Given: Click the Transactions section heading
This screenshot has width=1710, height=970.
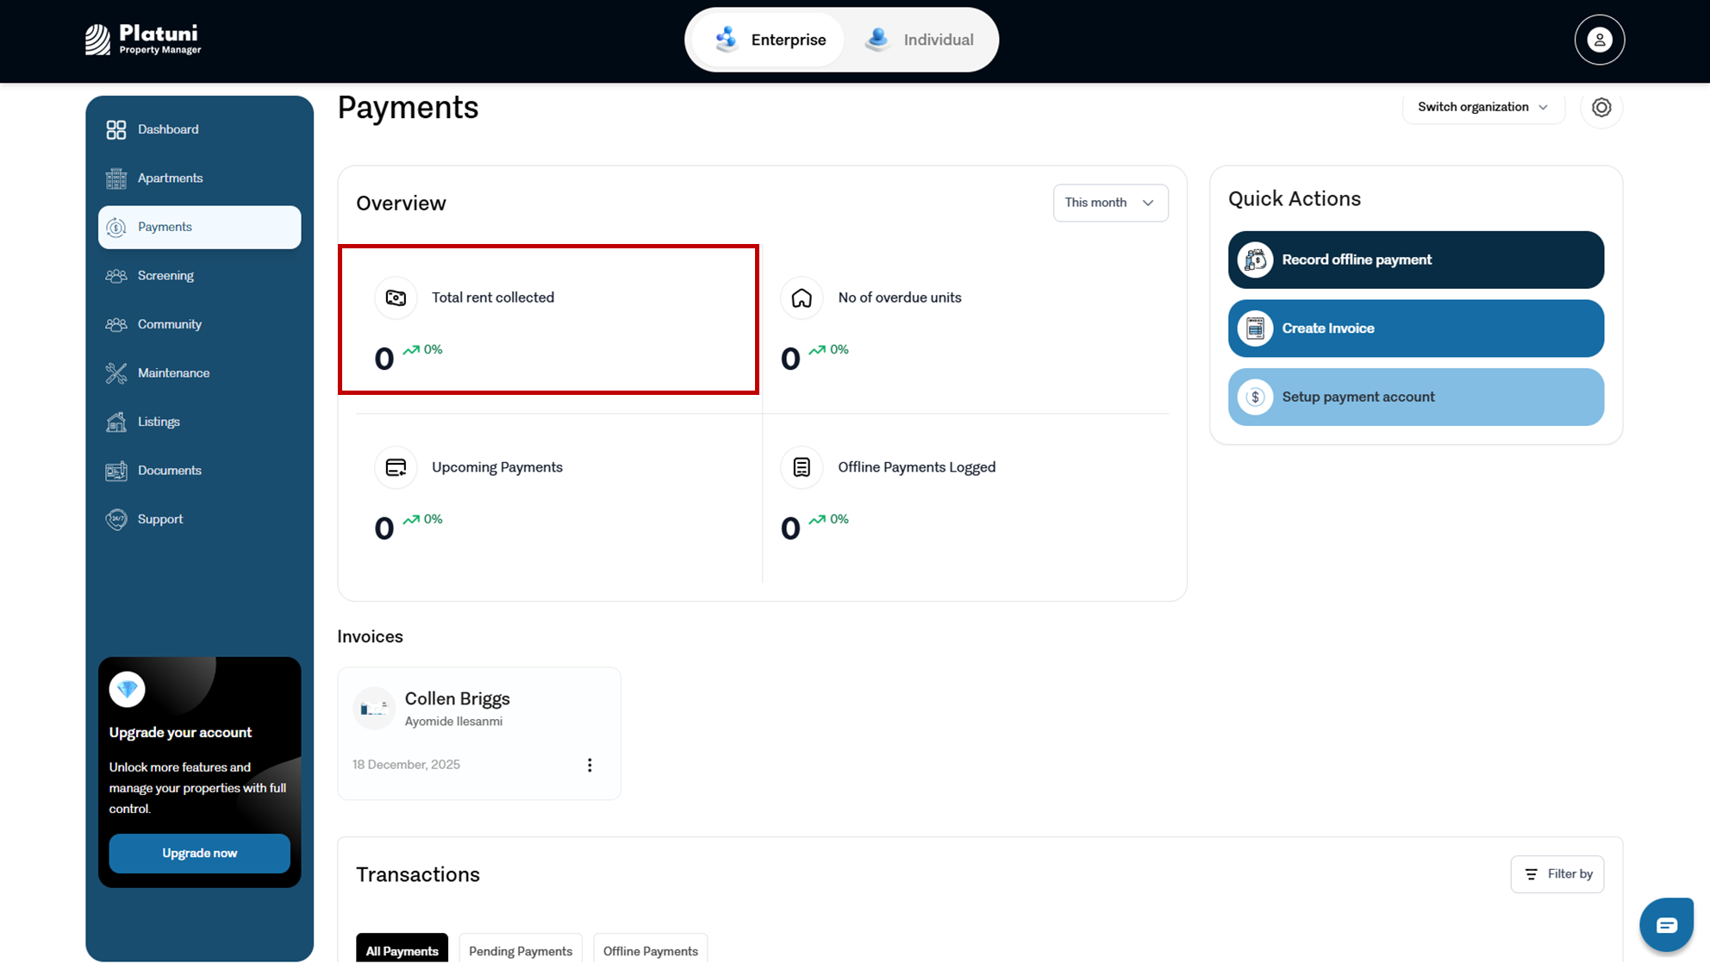Looking at the screenshot, I should tap(418, 874).
